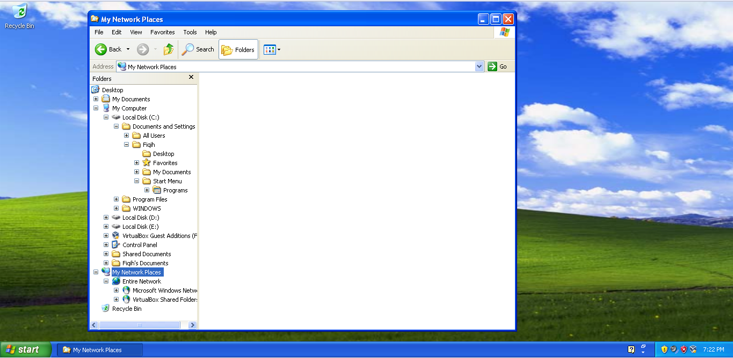
Task: Expand Microsoft Windows Network node
Action: [x=116, y=290]
